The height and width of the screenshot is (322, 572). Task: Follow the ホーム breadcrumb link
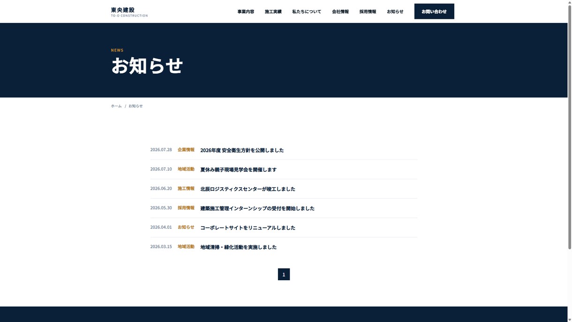click(x=116, y=106)
